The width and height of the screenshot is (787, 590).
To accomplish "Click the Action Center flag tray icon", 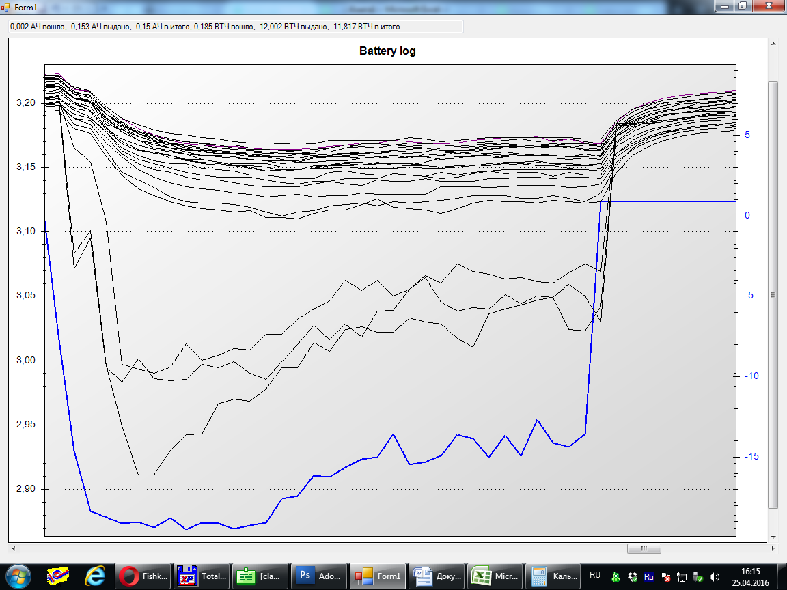I will coord(665,576).
